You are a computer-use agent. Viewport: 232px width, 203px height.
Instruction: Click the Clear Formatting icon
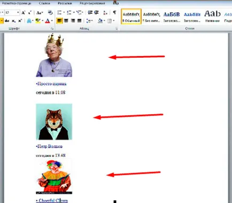(x=50, y=13)
